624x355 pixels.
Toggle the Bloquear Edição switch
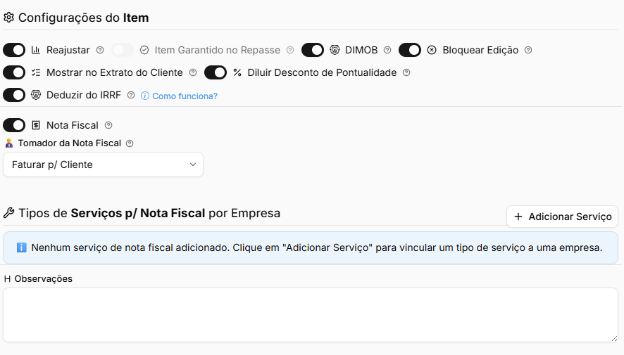pos(409,50)
